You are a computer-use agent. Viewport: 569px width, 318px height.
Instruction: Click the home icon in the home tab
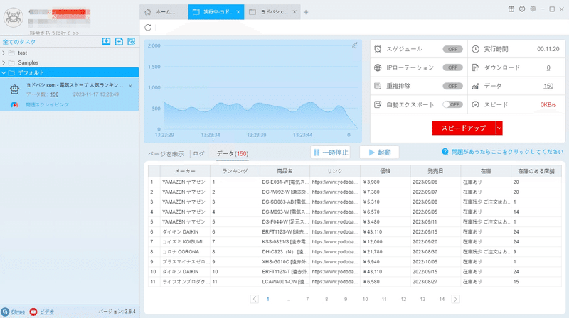pos(148,12)
